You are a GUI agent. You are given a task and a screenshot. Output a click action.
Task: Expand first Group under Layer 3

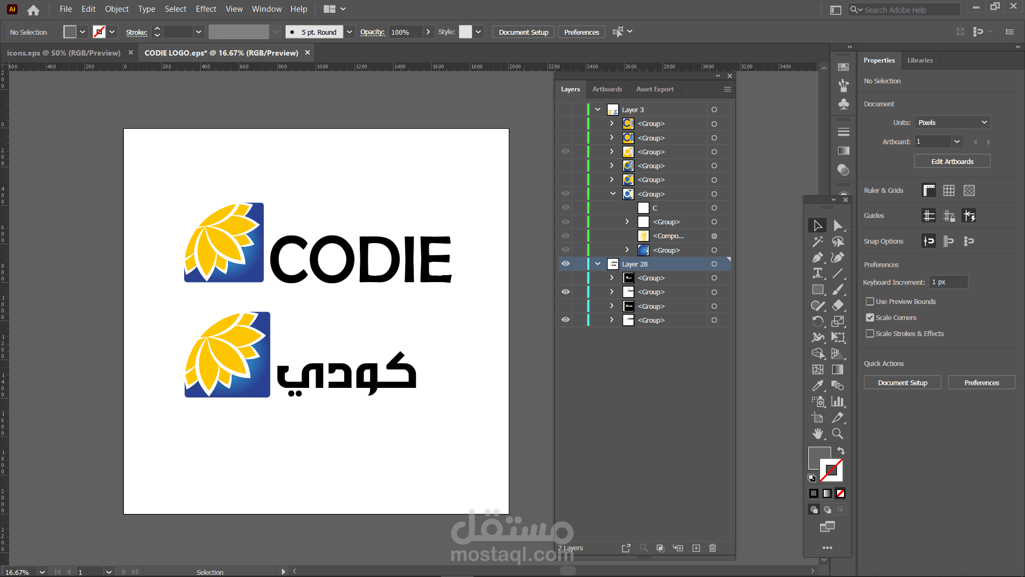(612, 123)
